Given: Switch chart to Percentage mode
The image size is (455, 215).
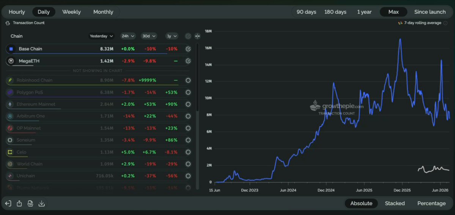Looking at the screenshot, I should 431,203.
